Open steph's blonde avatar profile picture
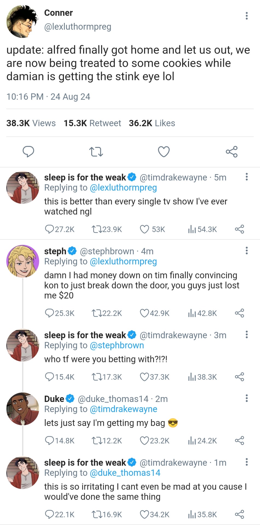Image resolution: width=260 pixels, height=525 pixels. click(22, 261)
